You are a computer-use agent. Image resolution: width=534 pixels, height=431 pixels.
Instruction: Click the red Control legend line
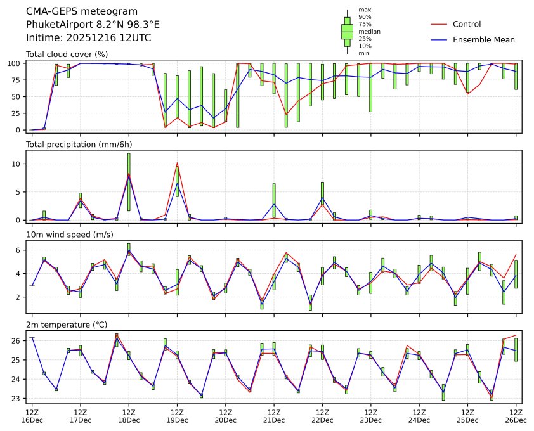click(439, 24)
